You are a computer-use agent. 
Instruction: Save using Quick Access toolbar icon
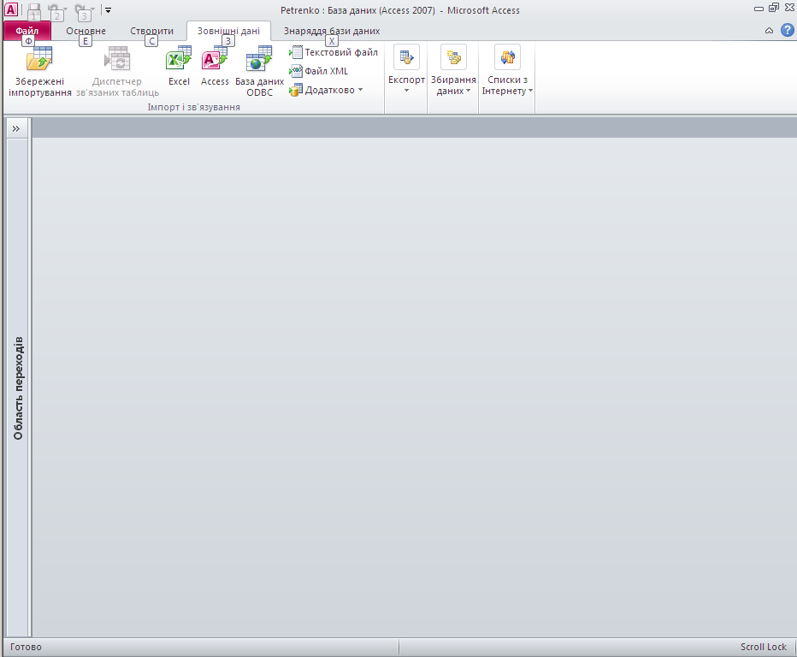click(34, 9)
